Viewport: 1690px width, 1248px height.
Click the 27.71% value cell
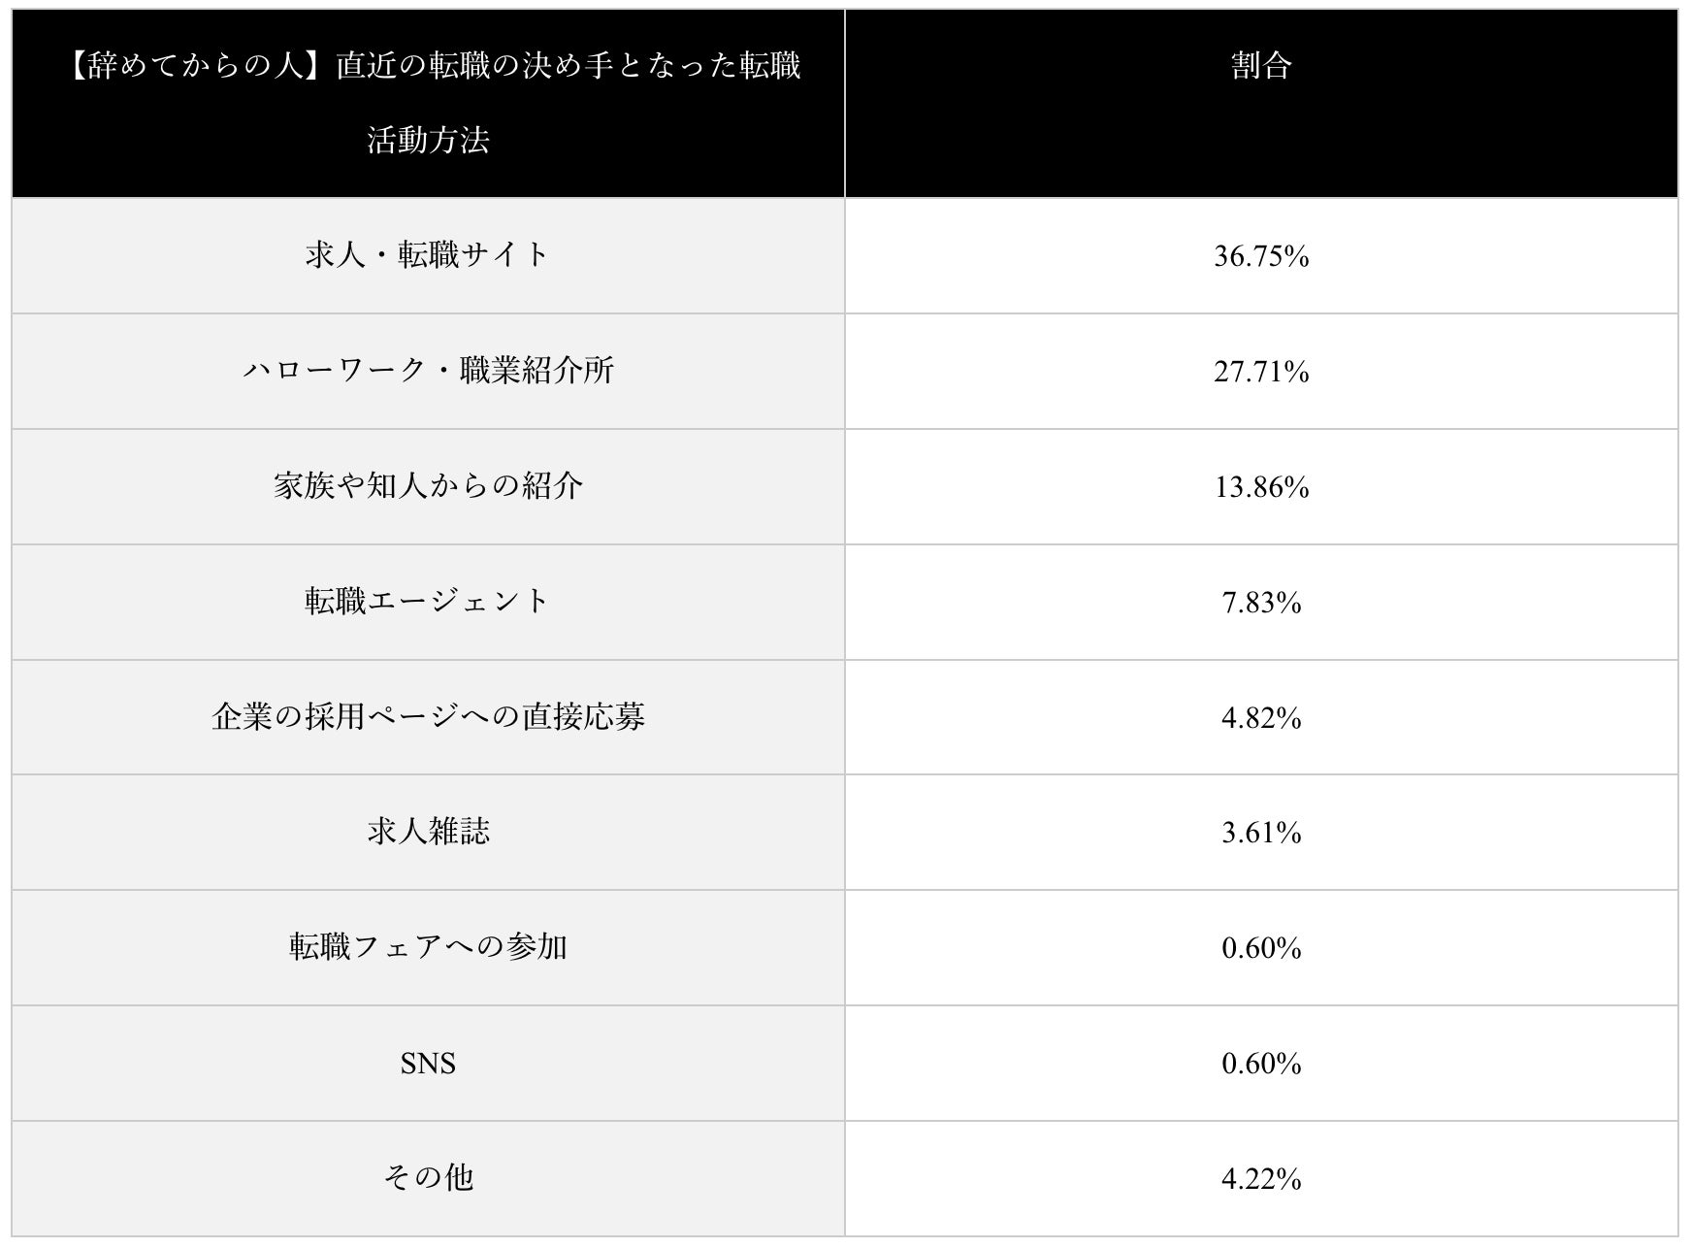pos(1260,372)
